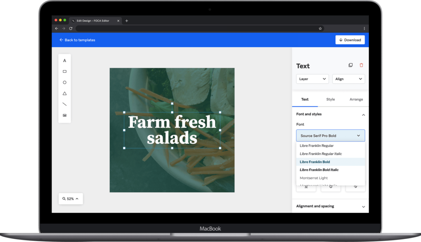Viewport: 421px width, 242px height.
Task: Choose Libre Franklin Regular Italic font
Action: (x=331, y=154)
